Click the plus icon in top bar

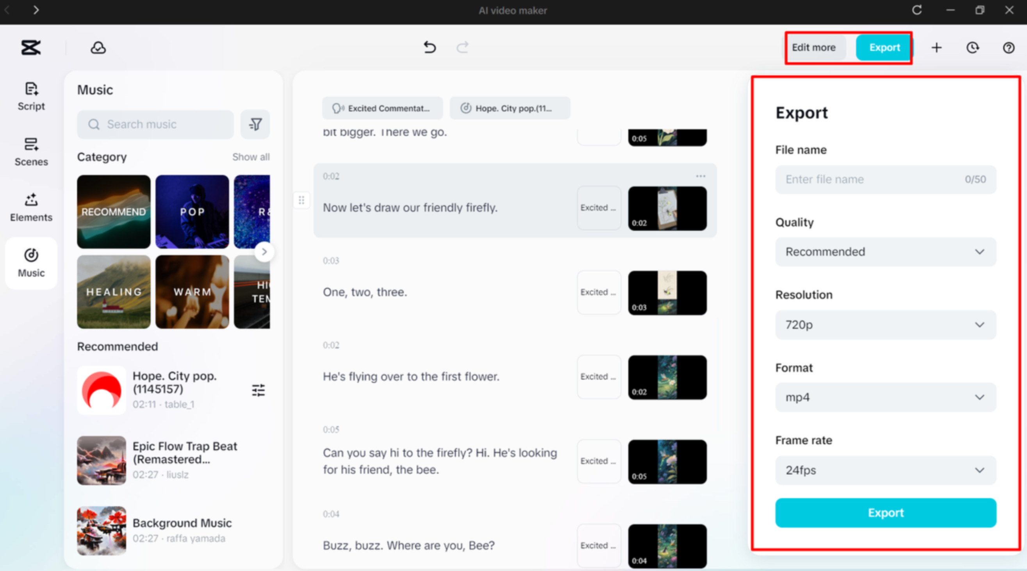936,48
